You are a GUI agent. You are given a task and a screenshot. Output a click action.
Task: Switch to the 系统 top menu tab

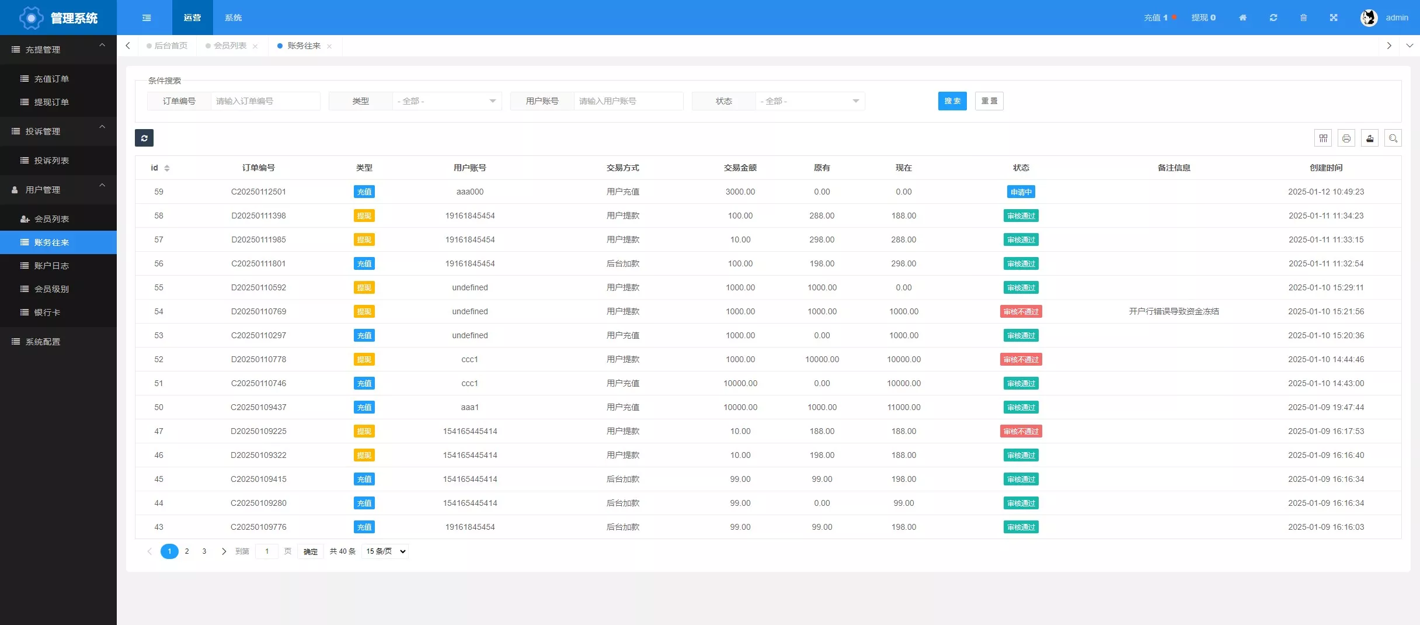pos(233,18)
